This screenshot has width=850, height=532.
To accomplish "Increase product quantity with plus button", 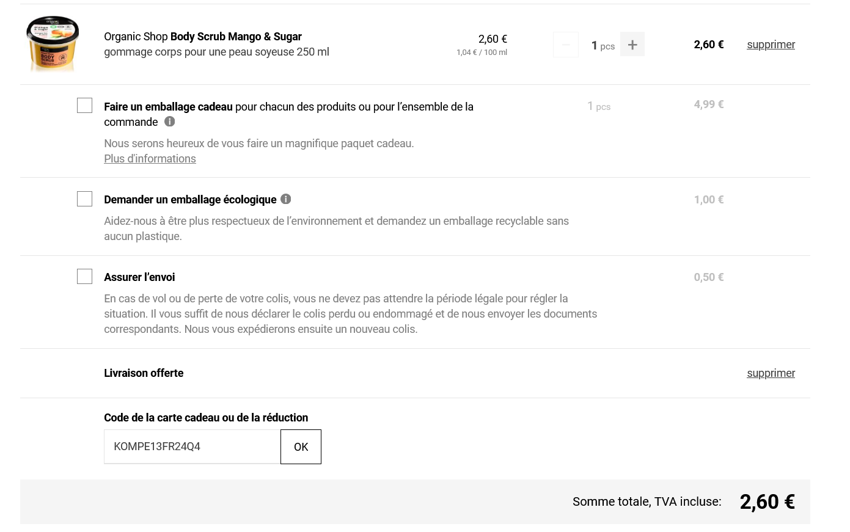I will point(632,45).
